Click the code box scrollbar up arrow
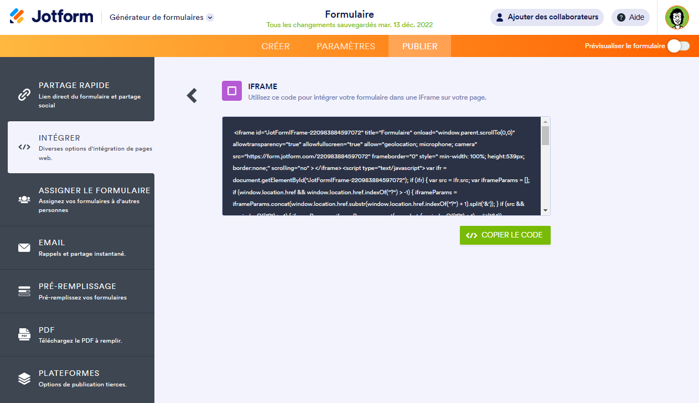Image resolution: width=699 pixels, height=403 pixels. (x=545, y=121)
